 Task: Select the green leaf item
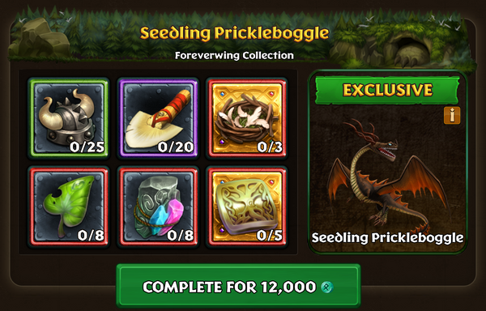point(69,207)
